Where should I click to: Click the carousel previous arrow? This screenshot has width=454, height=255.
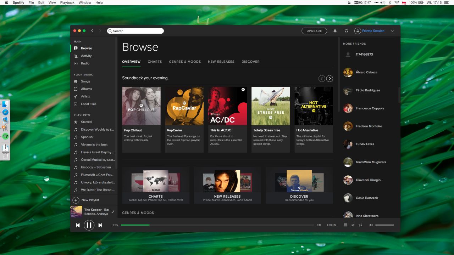322,79
